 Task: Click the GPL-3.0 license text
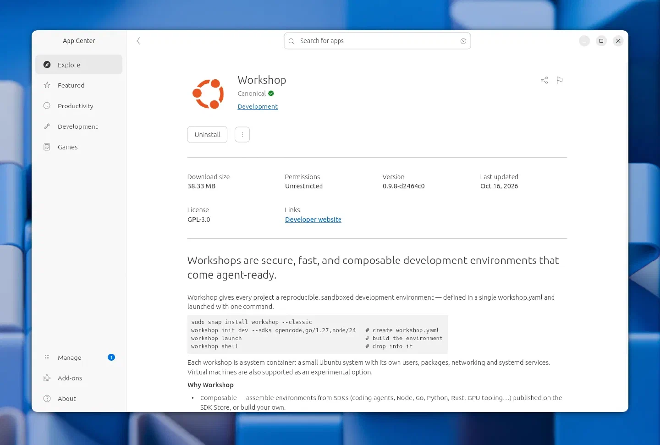(198, 220)
